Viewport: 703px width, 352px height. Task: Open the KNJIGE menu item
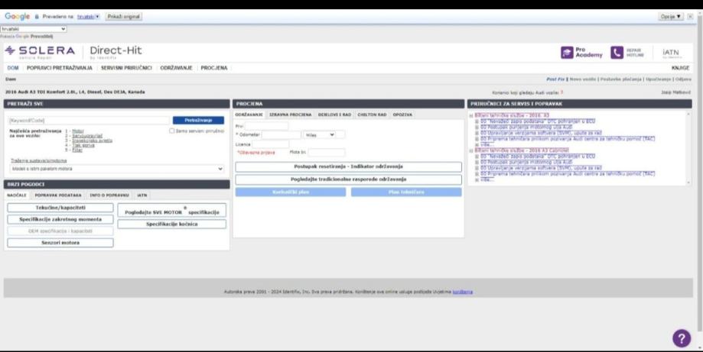[680, 68]
